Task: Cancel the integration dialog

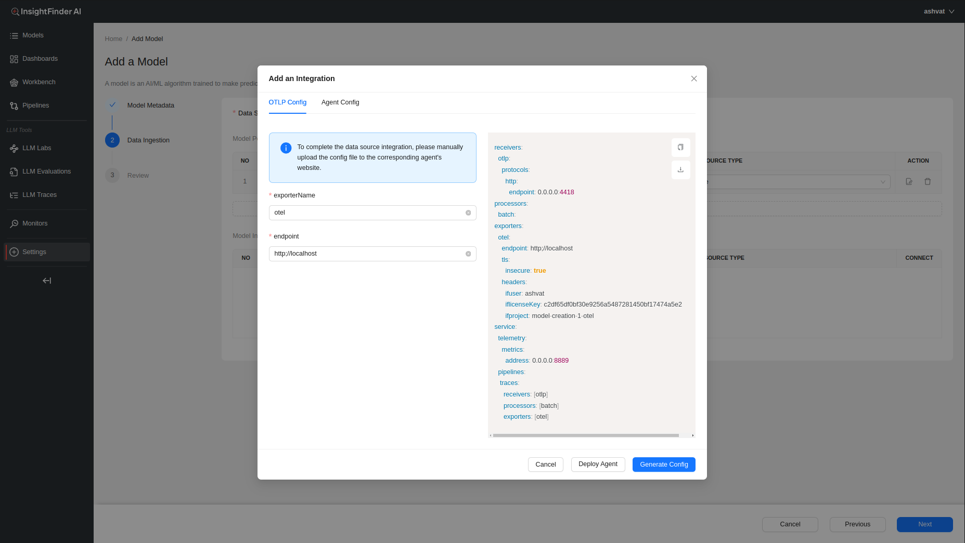Action: point(545,465)
